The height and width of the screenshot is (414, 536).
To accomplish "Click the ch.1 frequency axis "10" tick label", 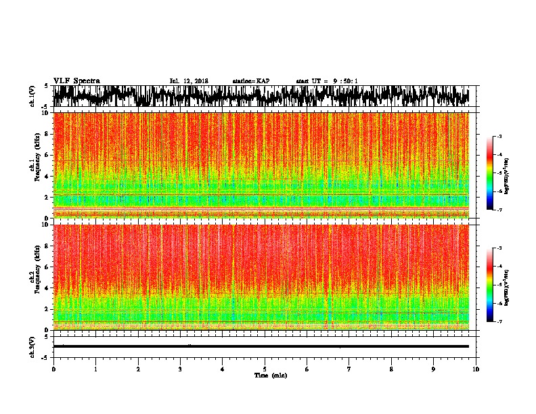I will 45,113.
